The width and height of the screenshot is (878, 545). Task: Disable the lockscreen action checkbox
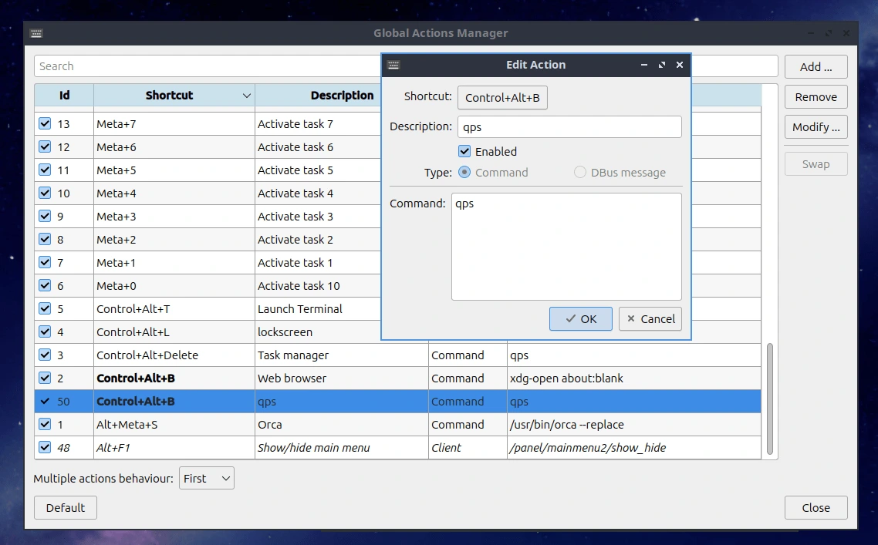(45, 331)
